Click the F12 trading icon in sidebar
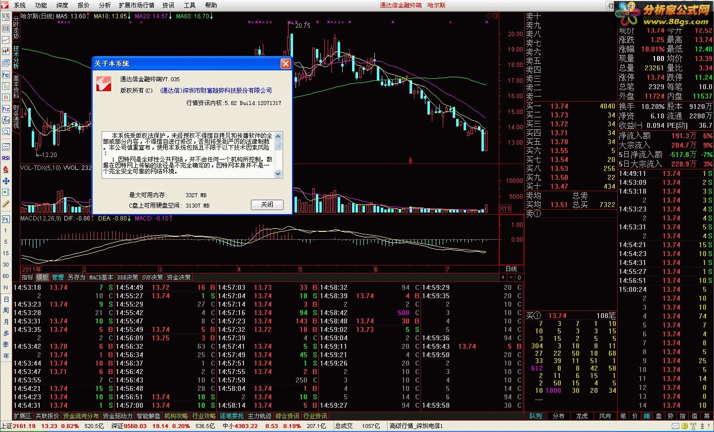This screenshot has height=432, width=714. click(x=6, y=108)
